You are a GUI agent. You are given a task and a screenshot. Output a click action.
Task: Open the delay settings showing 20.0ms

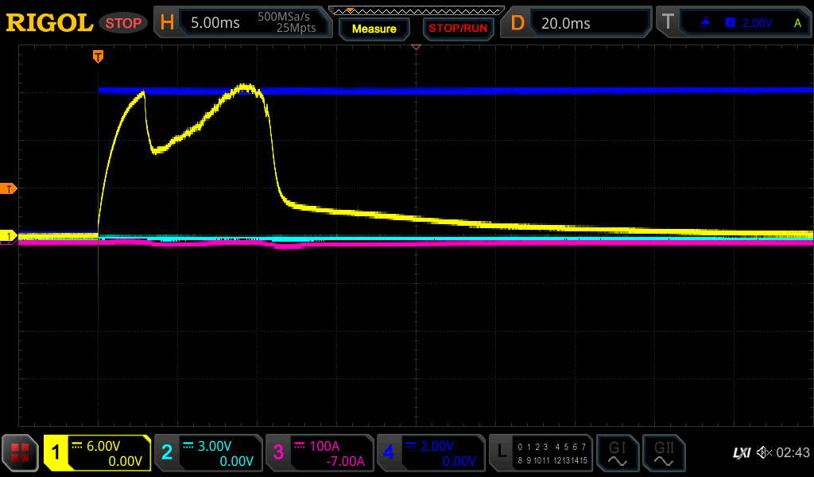[579, 23]
